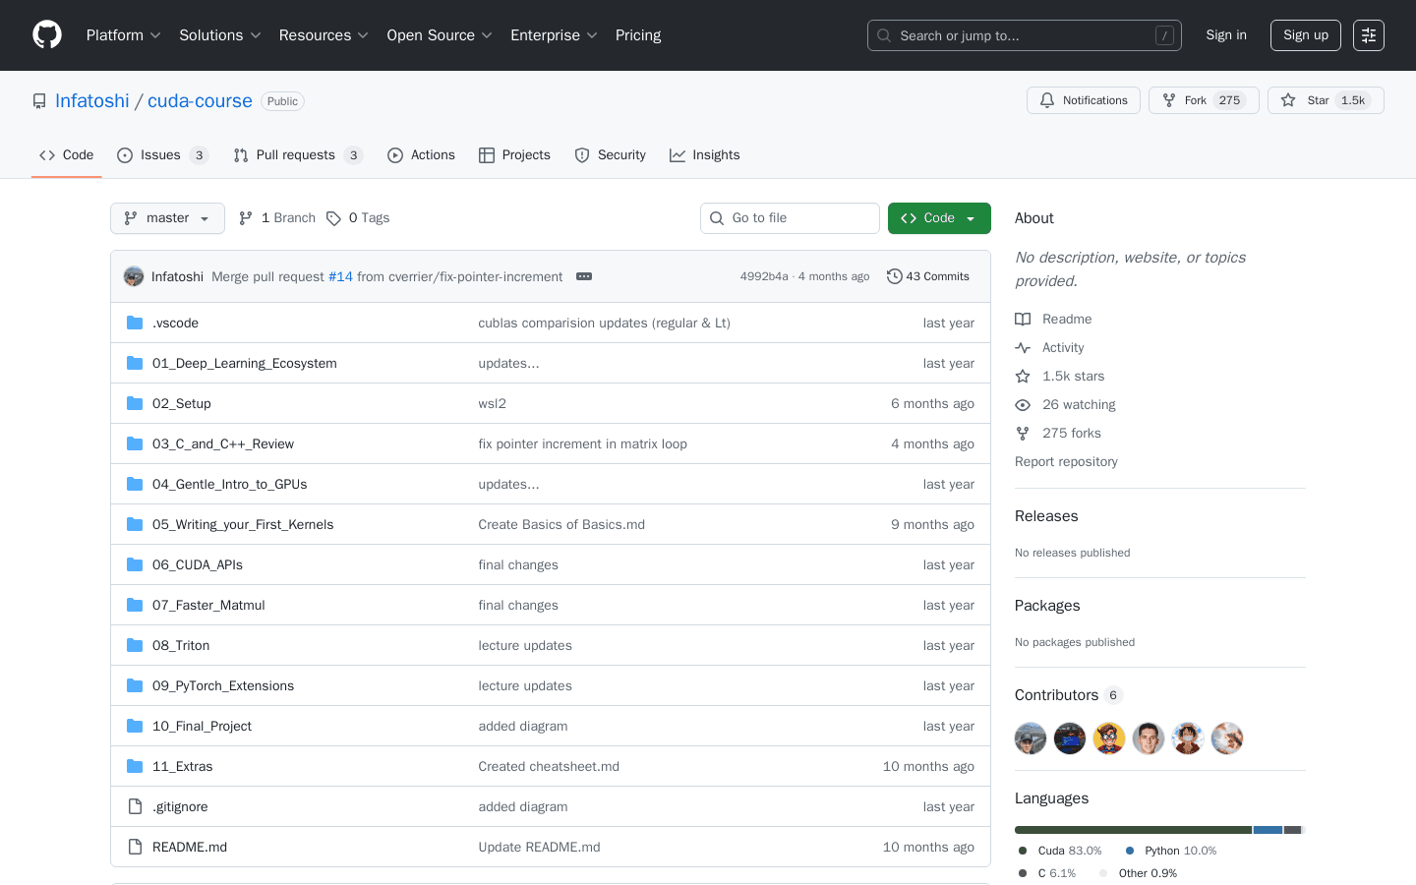Image resolution: width=1416 pixels, height=885 pixels.
Task: Open the Pricing page
Action: coord(638,35)
